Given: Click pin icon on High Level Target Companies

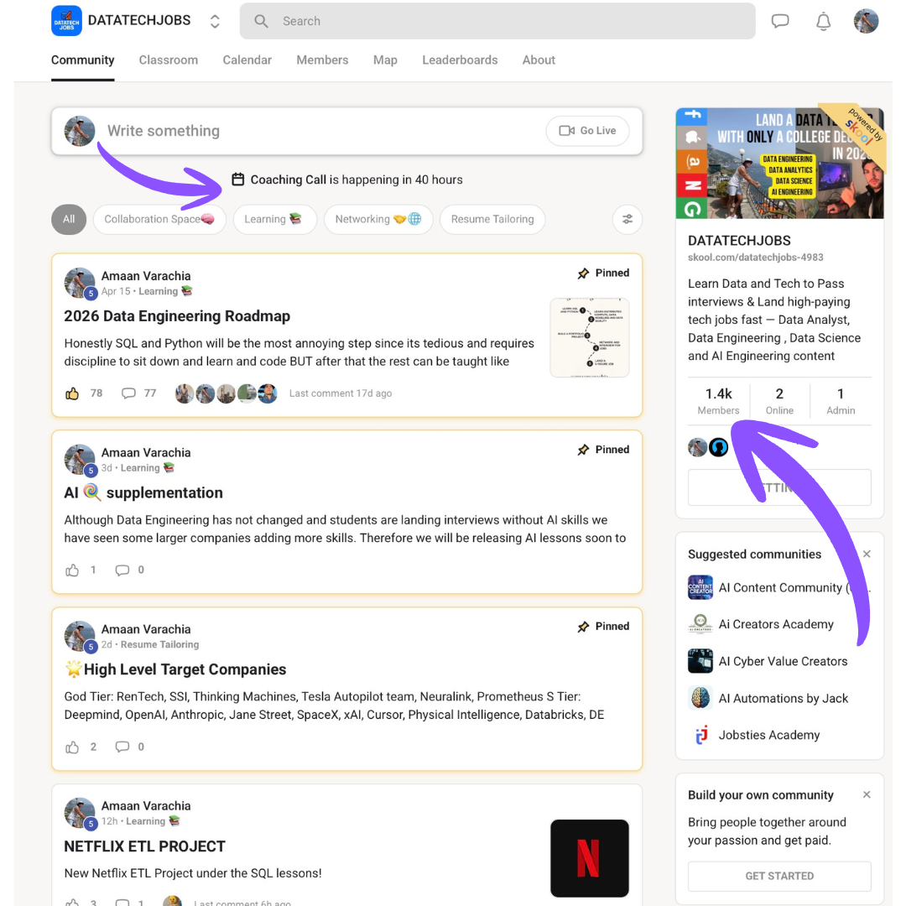Looking at the screenshot, I should 584,627.
